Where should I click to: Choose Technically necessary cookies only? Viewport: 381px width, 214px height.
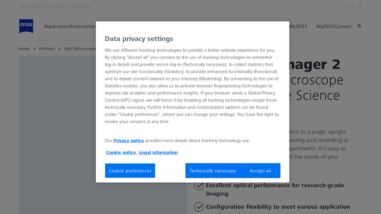212,171
